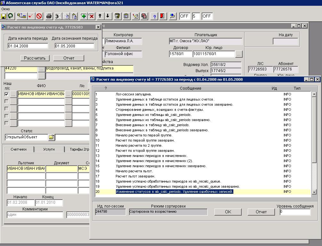Click the red X Delete record icon
This screenshot has width=322, height=246.
(x=91, y=16)
